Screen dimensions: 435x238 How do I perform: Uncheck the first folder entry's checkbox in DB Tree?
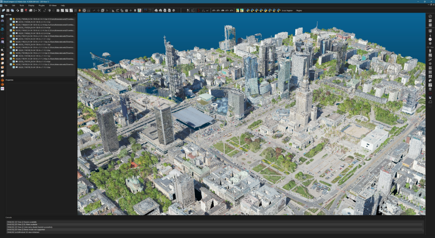11,19
